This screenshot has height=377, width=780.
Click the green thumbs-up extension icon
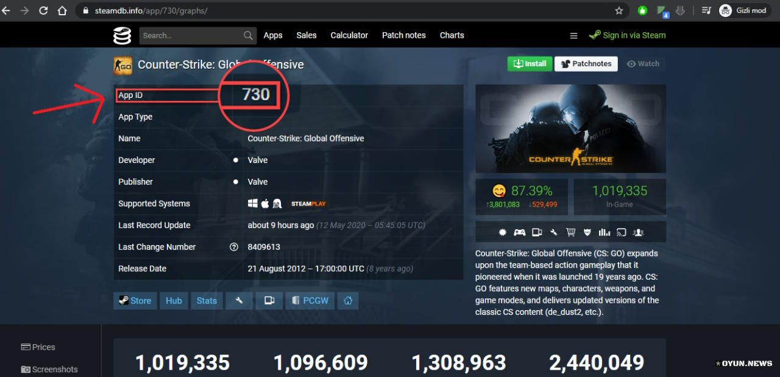642,10
